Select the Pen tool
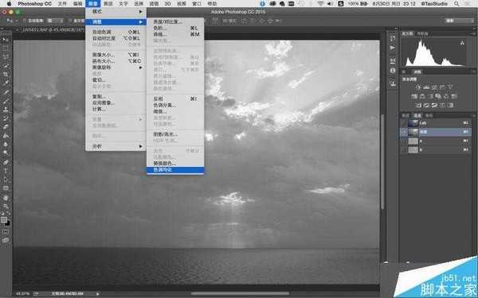This screenshot has width=478, height=298. (6, 162)
